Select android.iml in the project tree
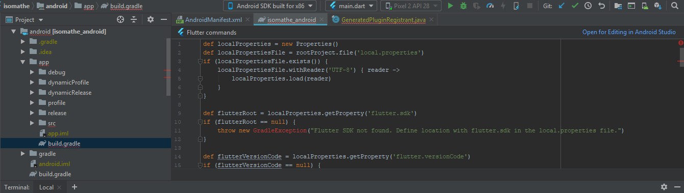The height and width of the screenshot is (193, 684). (x=54, y=164)
